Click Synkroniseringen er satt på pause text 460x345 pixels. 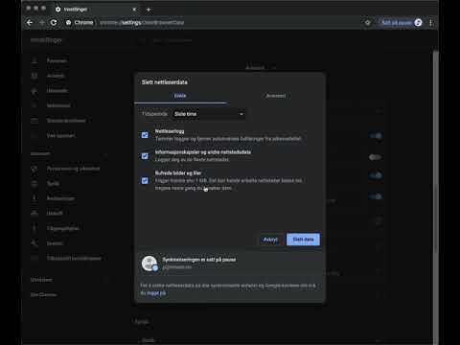click(199, 260)
